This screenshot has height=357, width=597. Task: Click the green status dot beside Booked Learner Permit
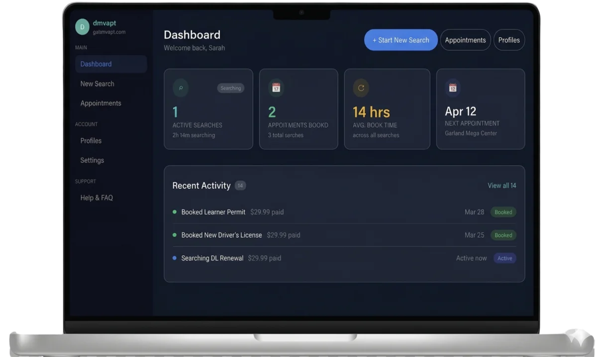pos(174,212)
